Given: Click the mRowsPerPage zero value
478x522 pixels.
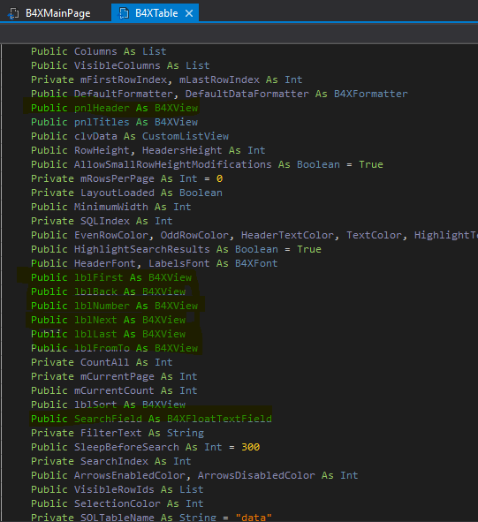Looking at the screenshot, I should pos(219,178).
